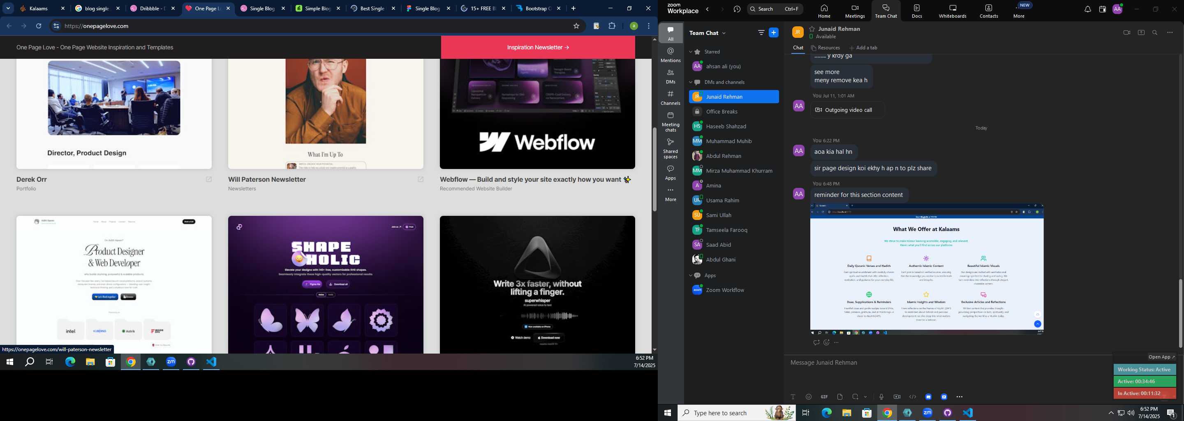The height and width of the screenshot is (421, 1184).
Task: Open DMs in Zoom sidebar
Action: (671, 76)
